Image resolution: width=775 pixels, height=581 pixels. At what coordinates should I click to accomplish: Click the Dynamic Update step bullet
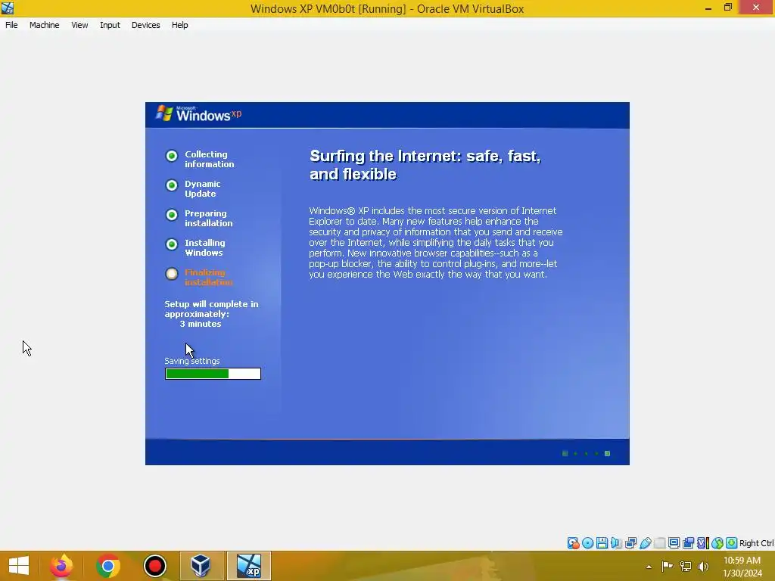(172, 185)
